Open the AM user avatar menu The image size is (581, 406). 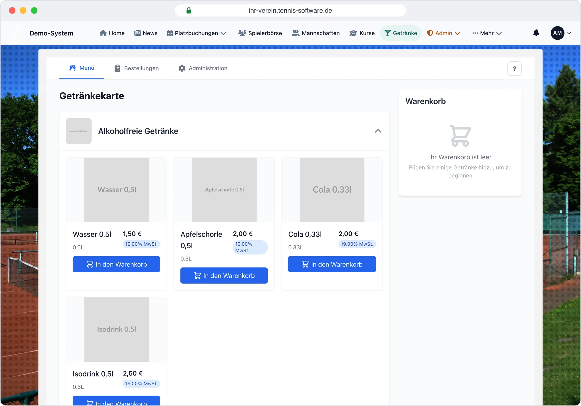(x=561, y=33)
